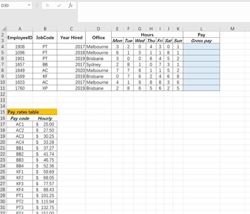Open the Name Box dropdown arrow
Viewport: 250px width, 214px height.
pyautogui.click(x=29, y=5)
